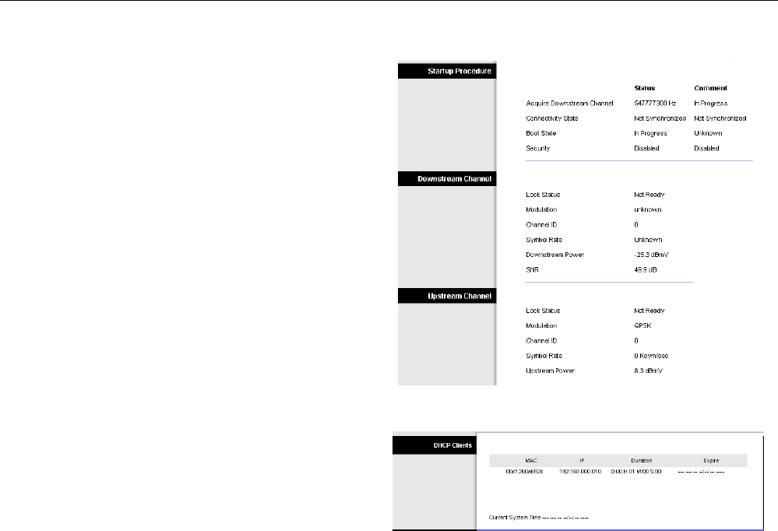This screenshot has width=778, height=531.
Task: Select Disabled in the Security Comment column
Action: [x=706, y=148]
